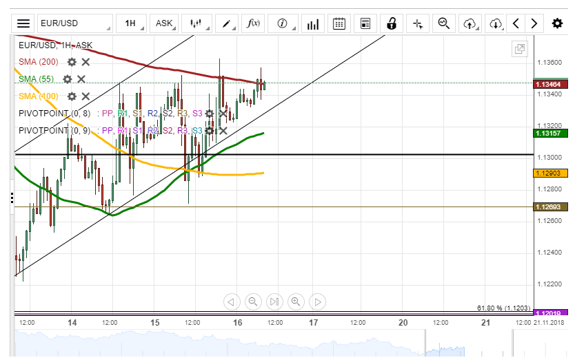
Task: Open the info (i) dropdown
Action: click(283, 24)
